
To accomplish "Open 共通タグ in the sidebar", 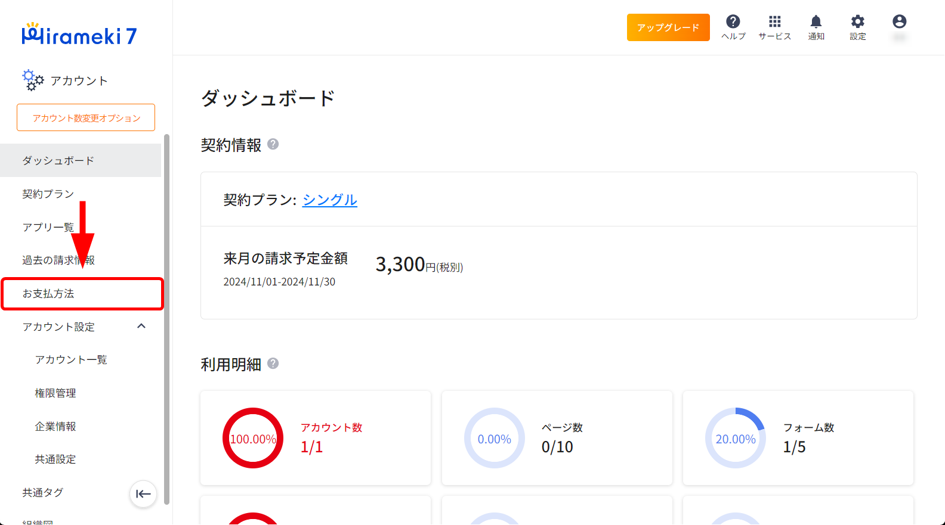I will (x=43, y=493).
